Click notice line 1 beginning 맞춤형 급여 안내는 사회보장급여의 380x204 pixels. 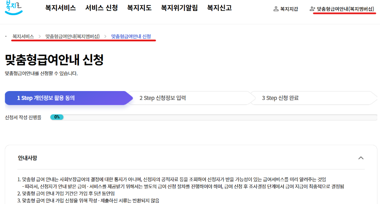(171, 179)
